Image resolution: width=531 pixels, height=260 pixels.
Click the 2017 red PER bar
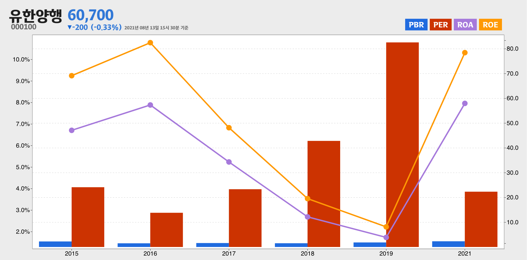point(245,218)
